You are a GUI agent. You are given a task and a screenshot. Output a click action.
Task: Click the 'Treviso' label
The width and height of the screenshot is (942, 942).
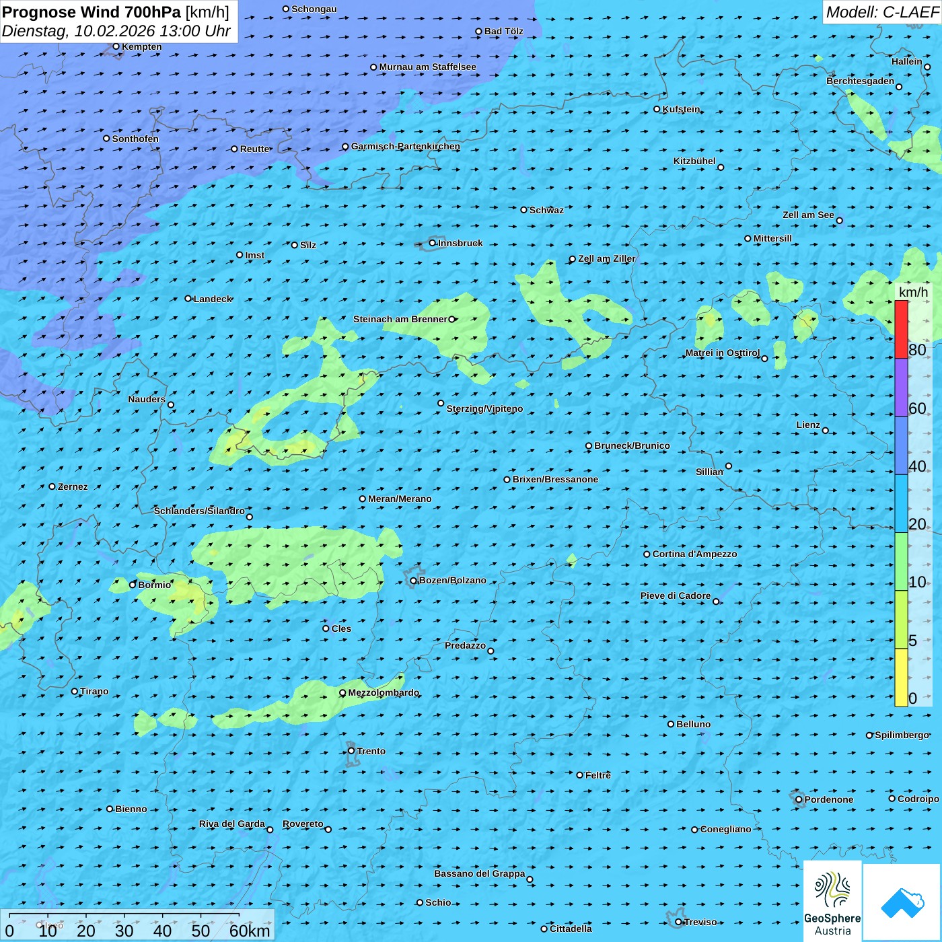[x=700, y=922]
